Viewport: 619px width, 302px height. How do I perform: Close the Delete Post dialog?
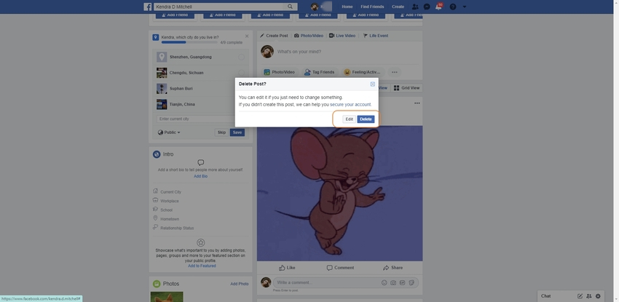[x=372, y=84]
